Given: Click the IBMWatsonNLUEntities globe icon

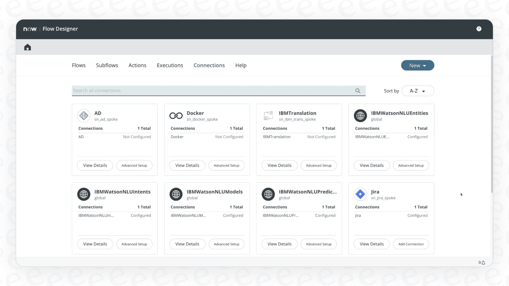Looking at the screenshot, I should (360, 116).
